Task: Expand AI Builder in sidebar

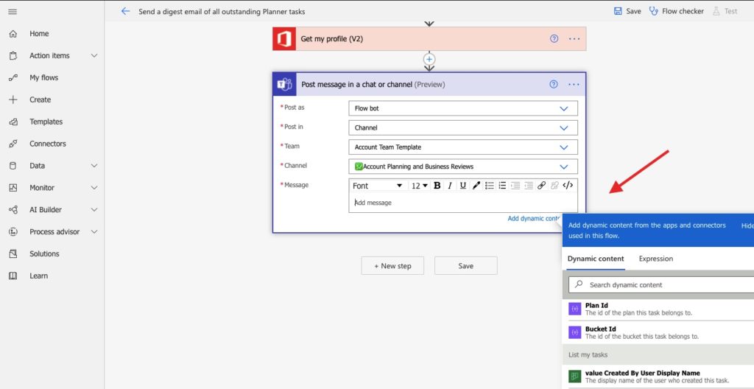Action: click(x=94, y=210)
